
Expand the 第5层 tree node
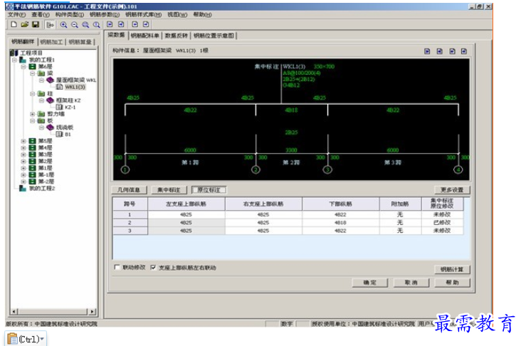tap(23, 141)
